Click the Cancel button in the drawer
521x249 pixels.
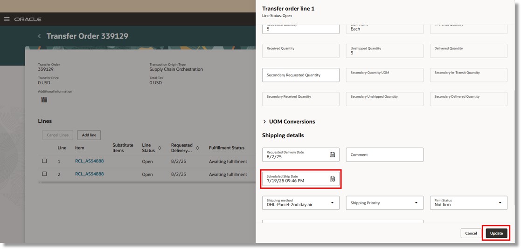471,234
